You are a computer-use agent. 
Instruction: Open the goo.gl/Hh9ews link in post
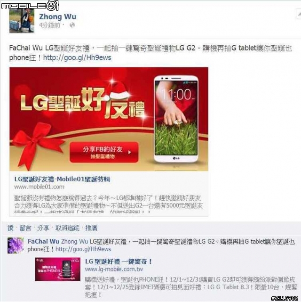(77, 57)
